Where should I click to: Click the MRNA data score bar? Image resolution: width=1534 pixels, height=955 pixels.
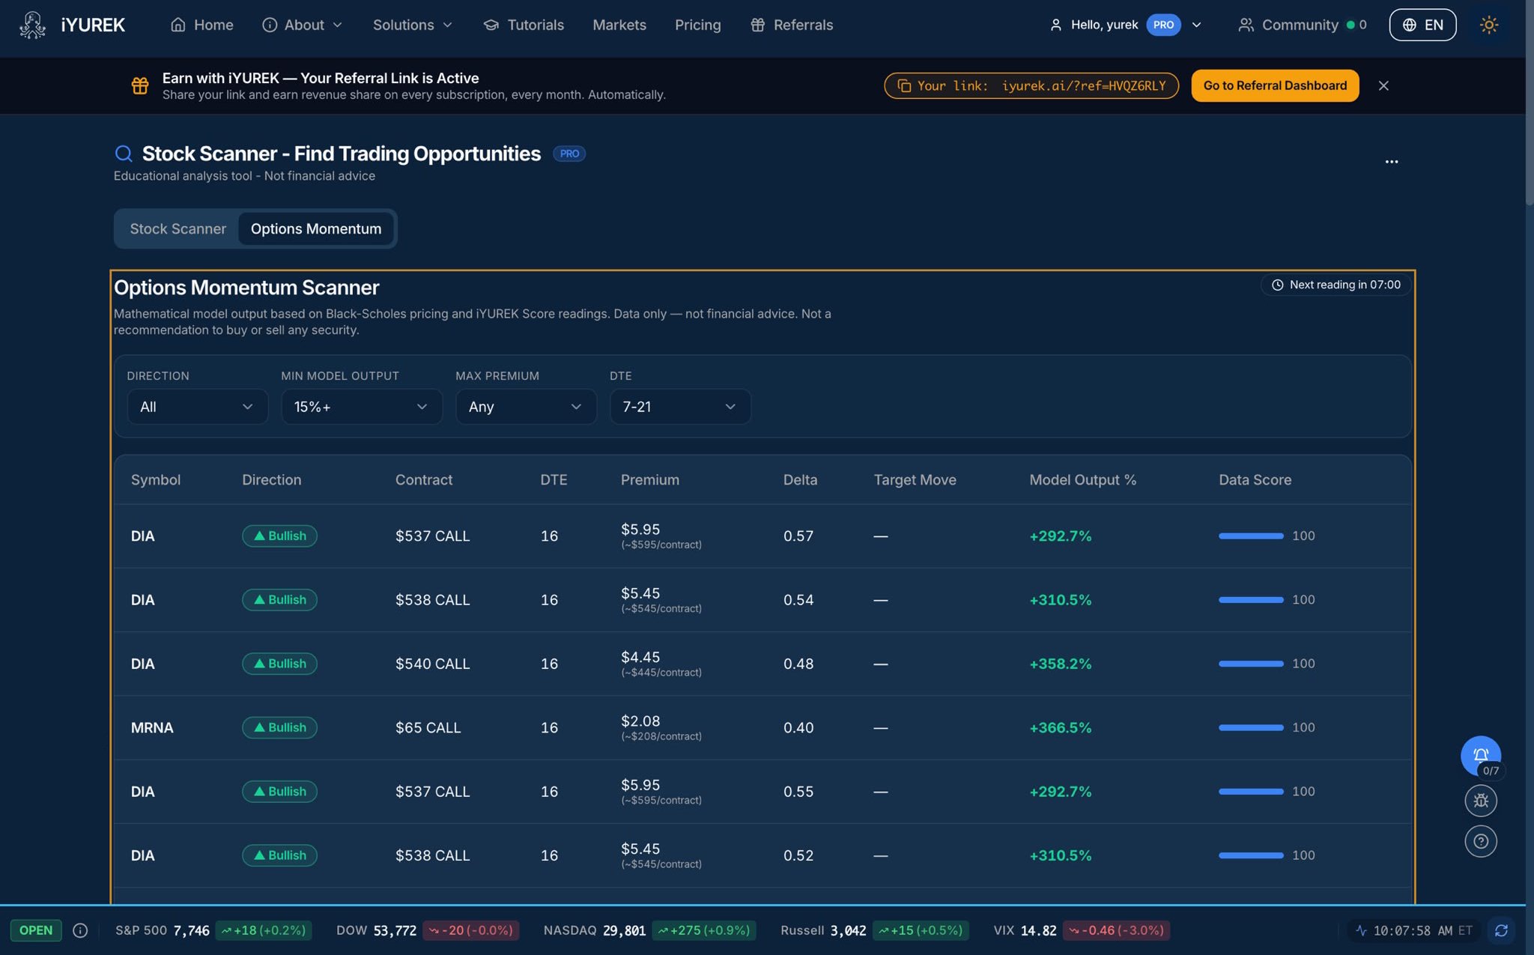pyautogui.click(x=1251, y=727)
